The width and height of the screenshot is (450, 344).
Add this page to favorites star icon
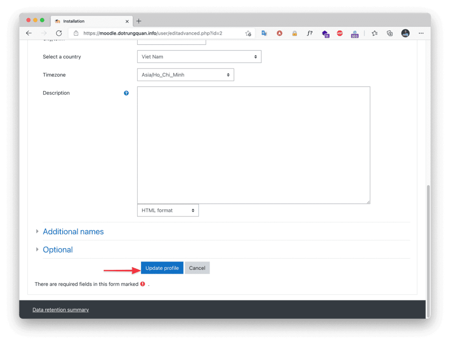(x=248, y=33)
